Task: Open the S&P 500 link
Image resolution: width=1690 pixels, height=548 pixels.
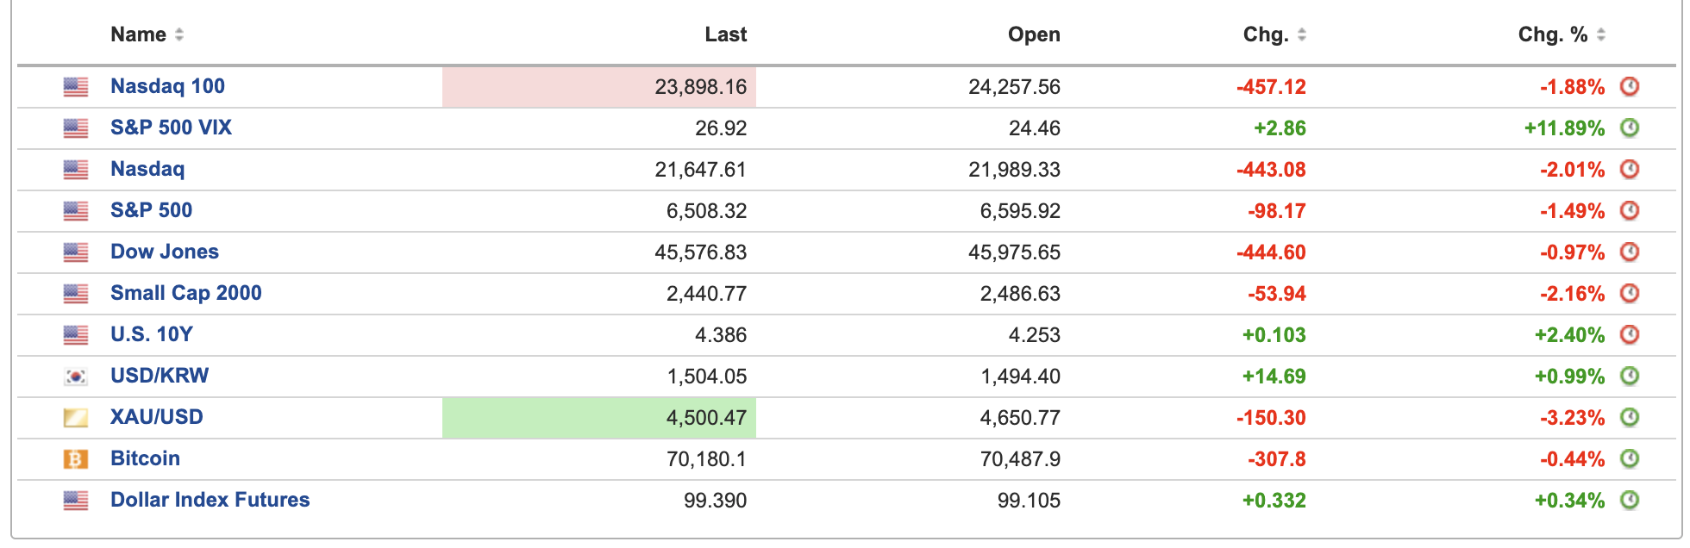Action: click(x=151, y=210)
